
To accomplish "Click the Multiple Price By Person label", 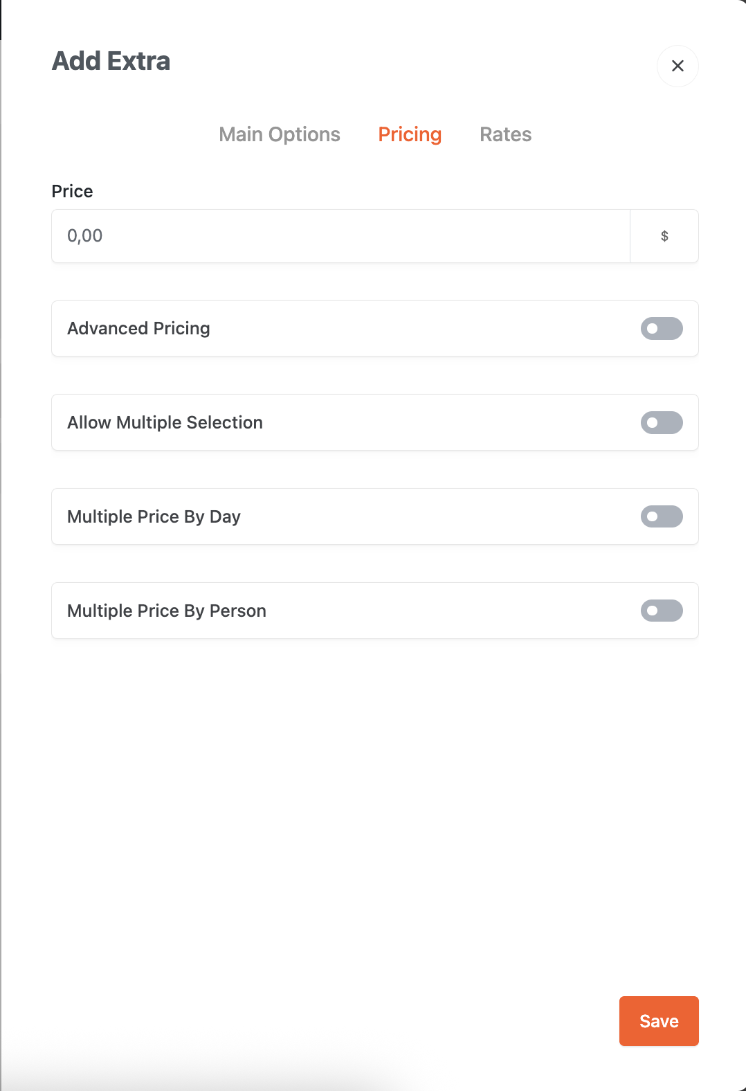I will 167,611.
